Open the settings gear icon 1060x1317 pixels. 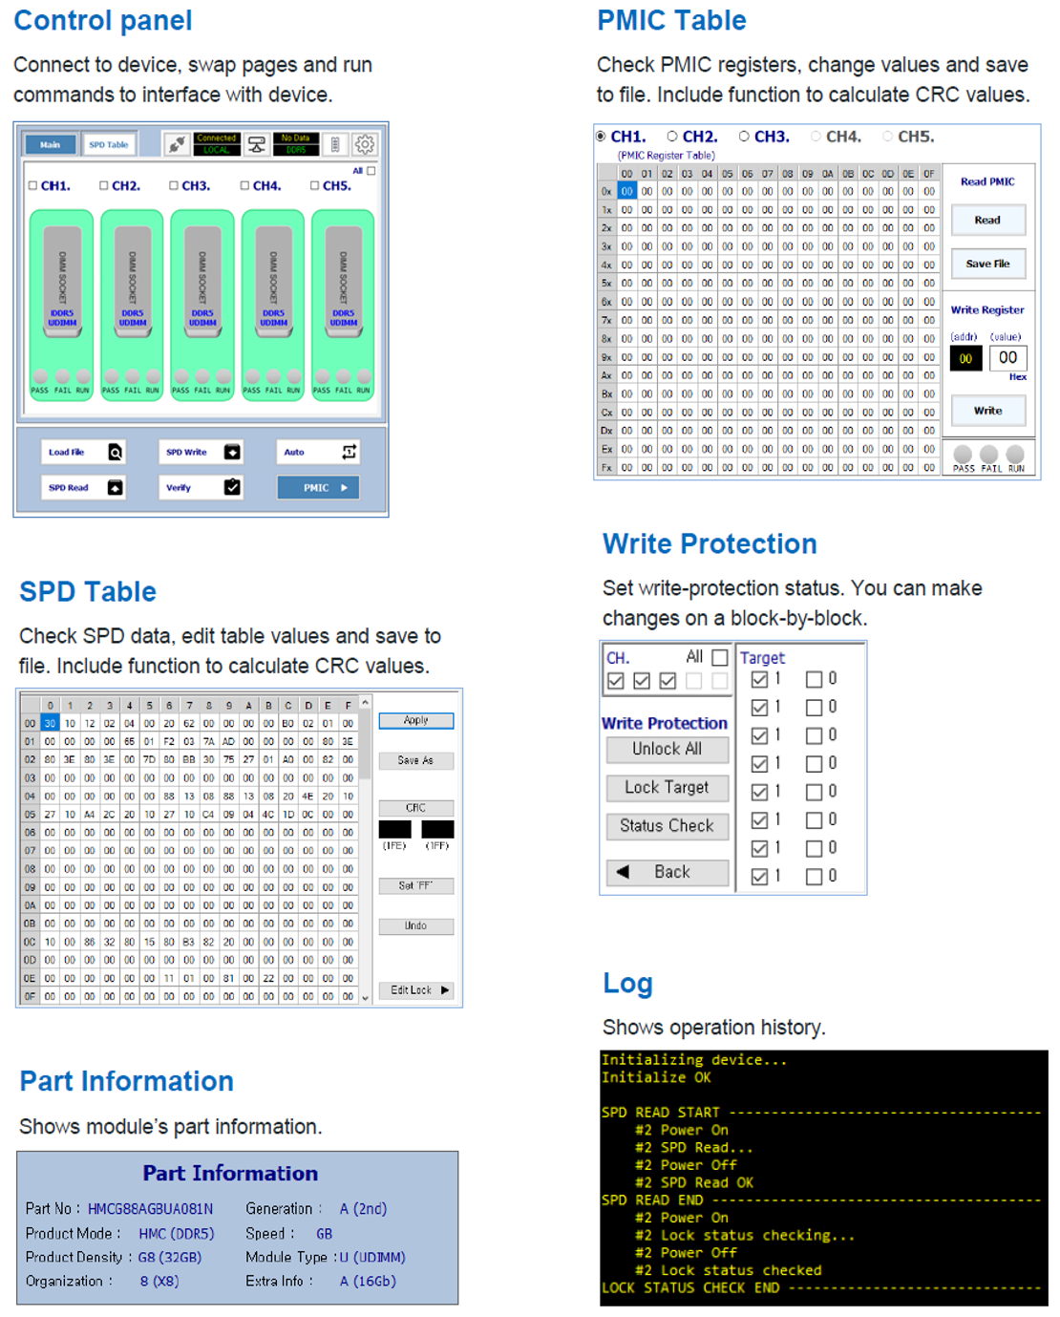click(365, 144)
